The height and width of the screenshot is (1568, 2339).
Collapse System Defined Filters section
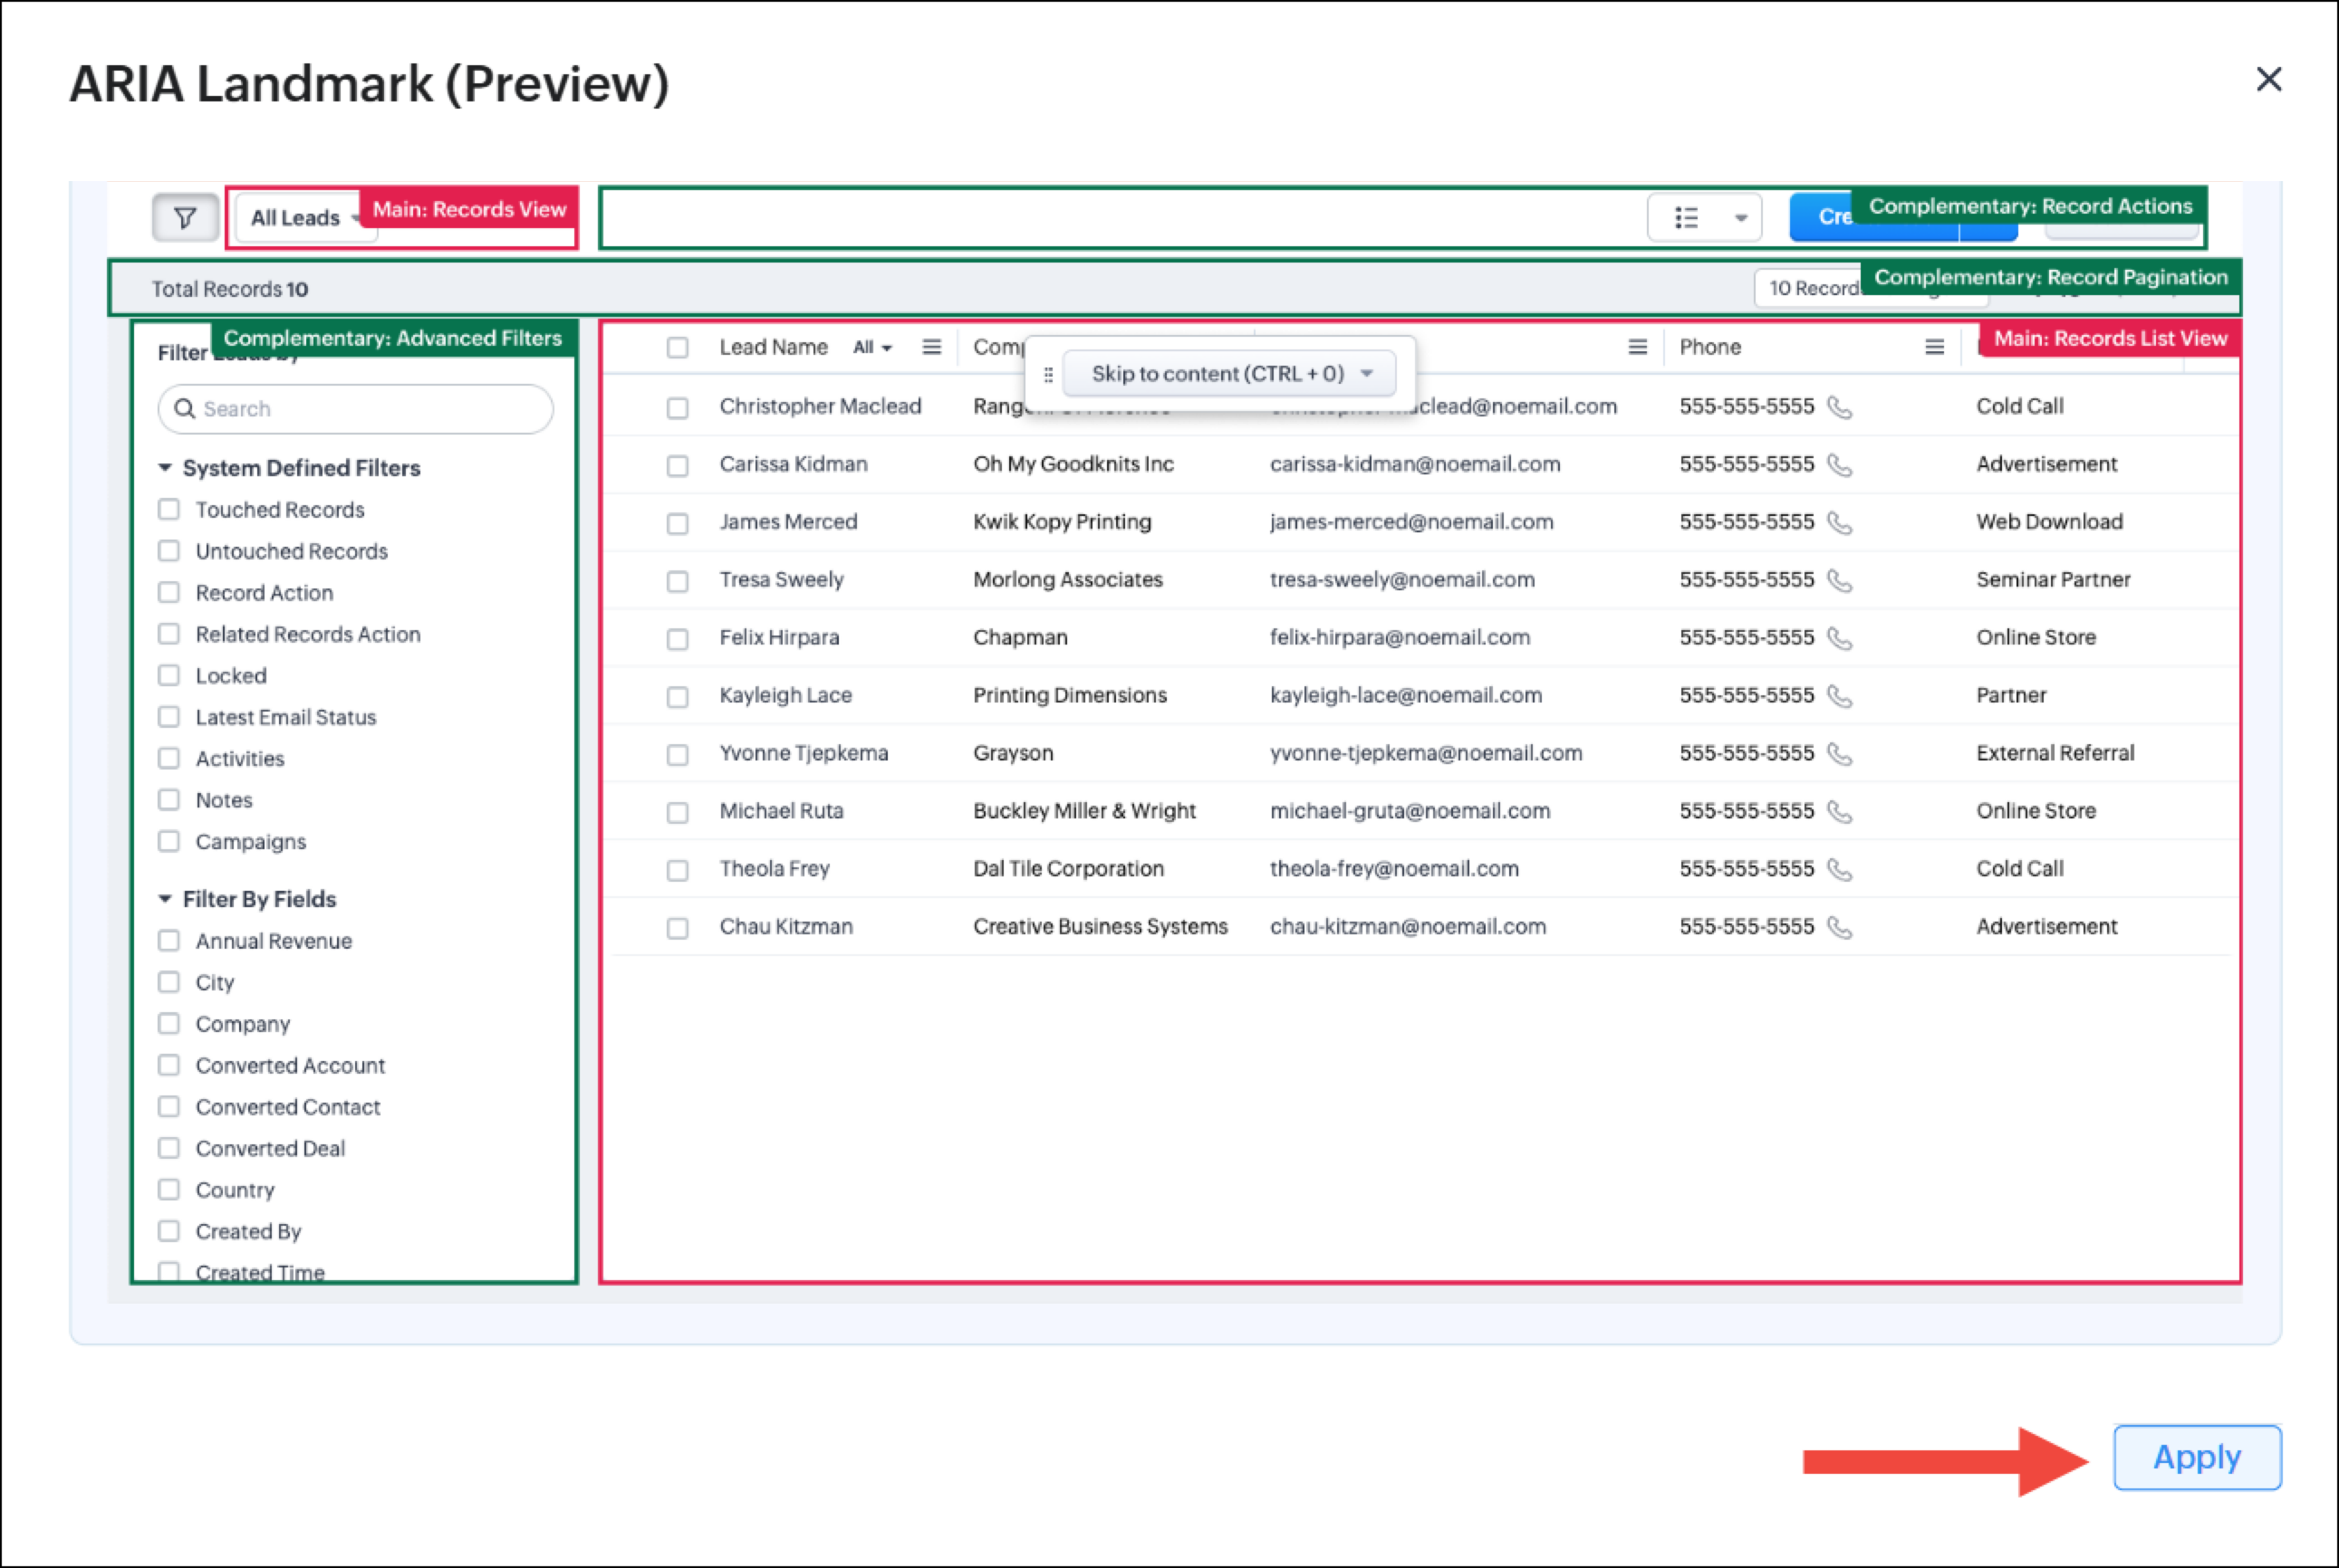[x=166, y=468]
